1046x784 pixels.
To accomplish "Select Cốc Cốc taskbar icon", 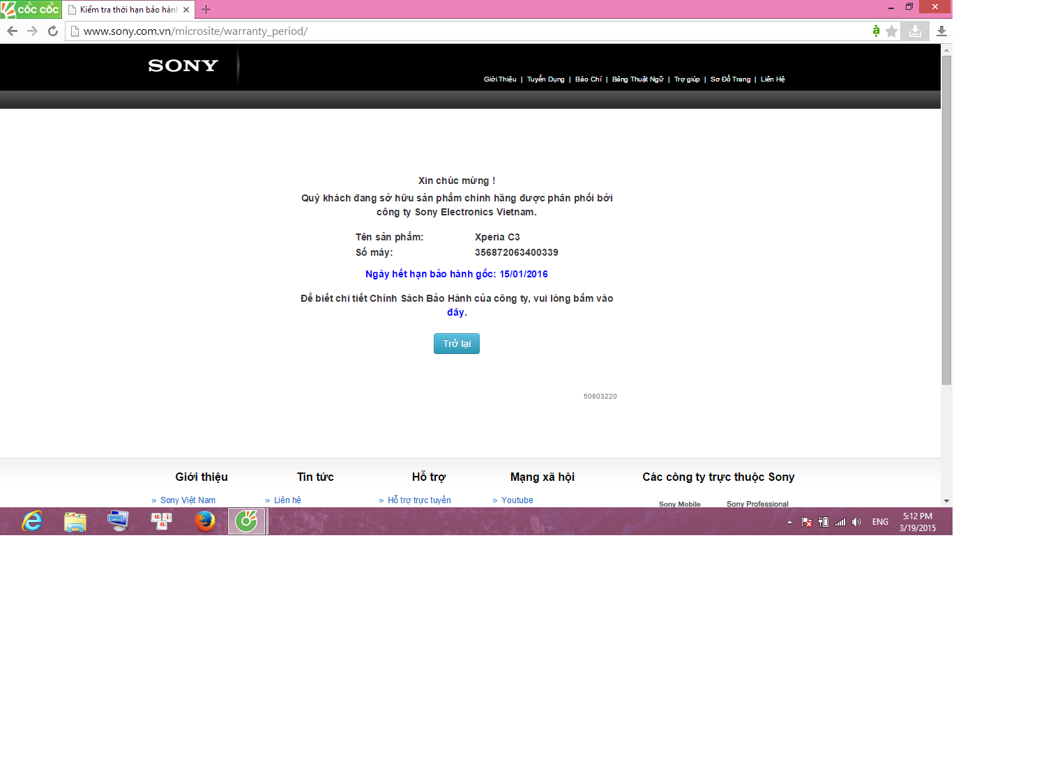I will (x=247, y=521).
